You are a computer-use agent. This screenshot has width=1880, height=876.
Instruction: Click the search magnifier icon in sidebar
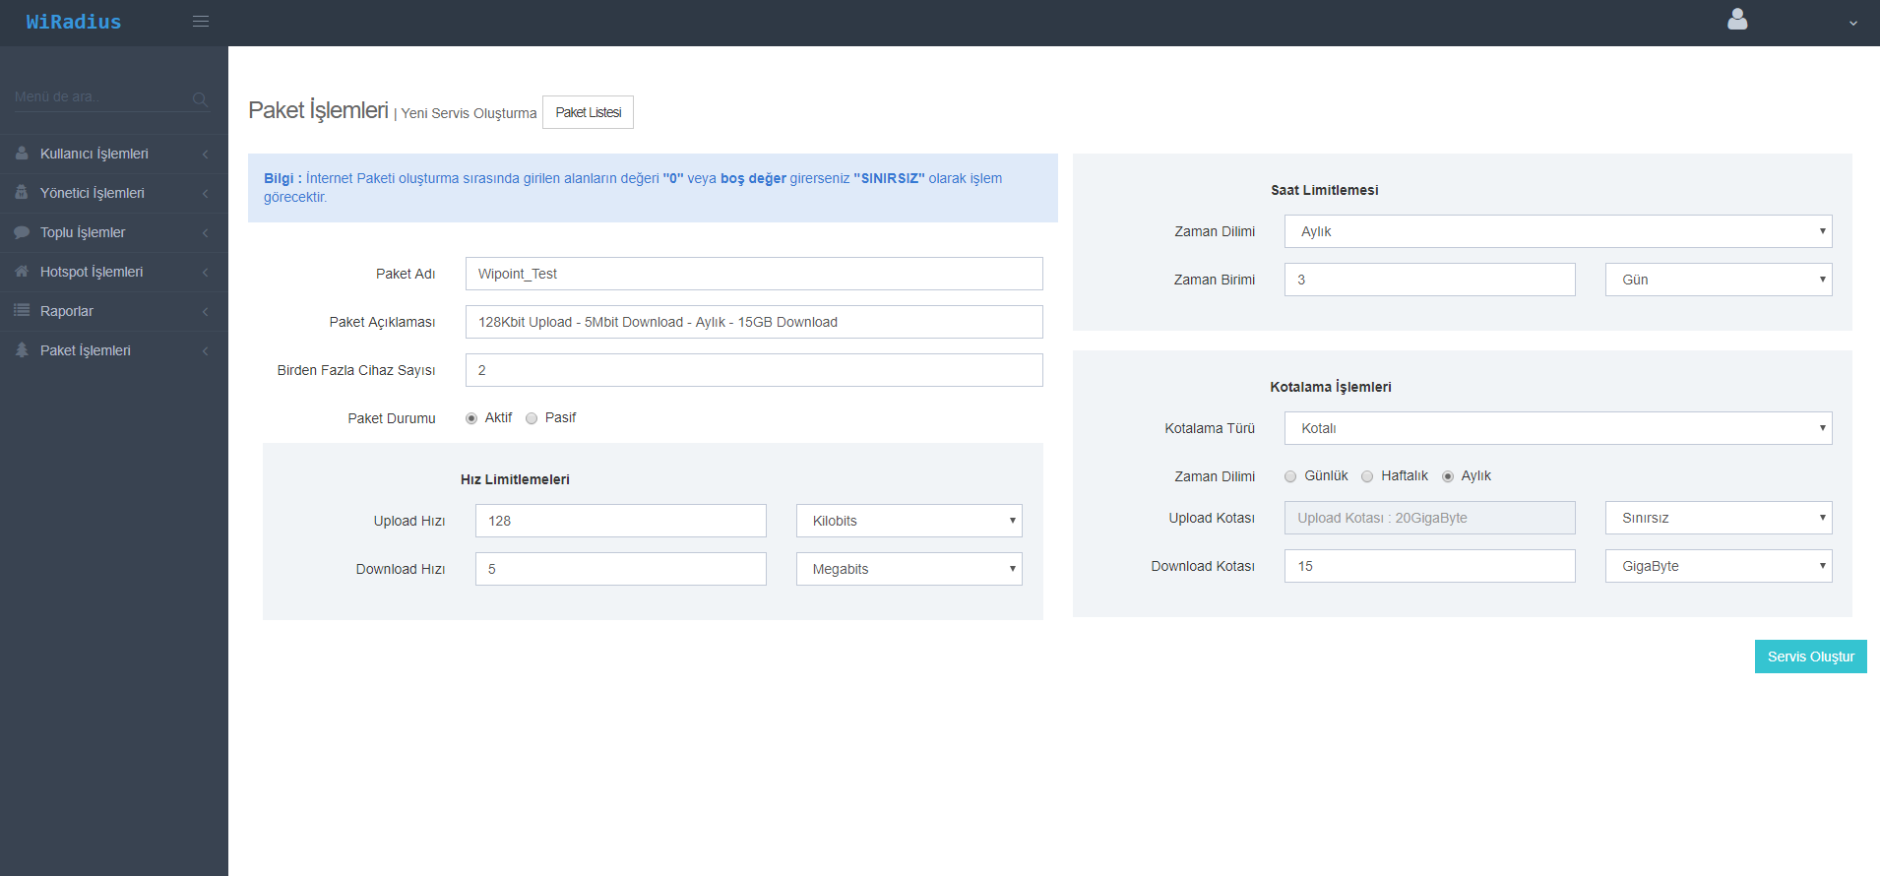pyautogui.click(x=200, y=98)
